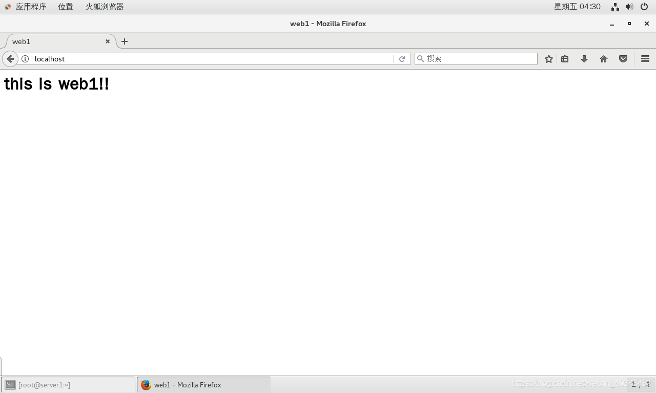The width and height of the screenshot is (656, 393).
Task: Save page to Pocket
Action: [x=623, y=59]
